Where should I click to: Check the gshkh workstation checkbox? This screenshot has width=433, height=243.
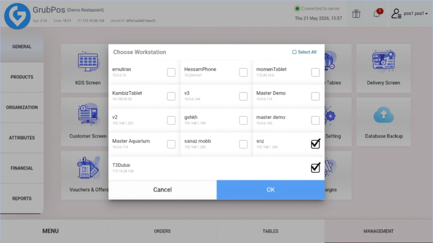tap(243, 120)
